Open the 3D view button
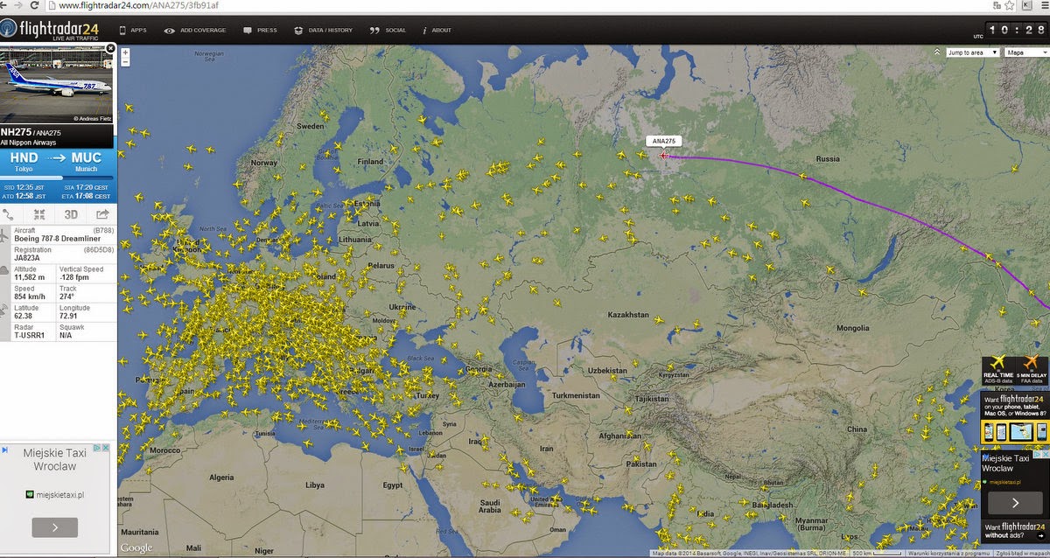Screen dimensions: 1050x558 [71, 214]
